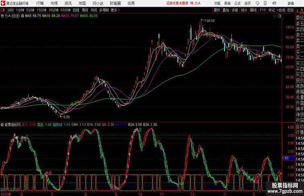Toggle the side panel icon above the price axis
This screenshot has width=304, height=196.
(x=279, y=16)
